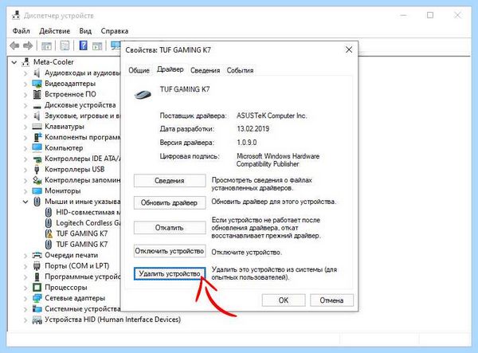The height and width of the screenshot is (353, 478).
Task: Click the HID-совместимая mouse icon
Action: coord(49,213)
